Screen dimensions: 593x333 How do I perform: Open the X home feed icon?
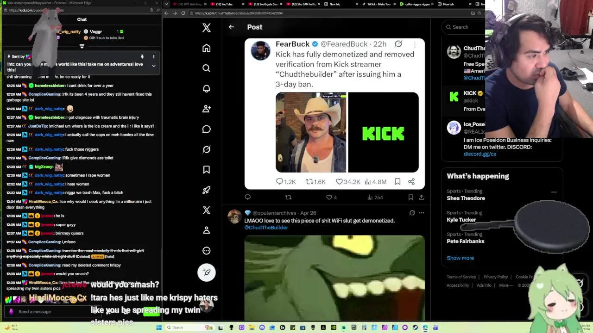(x=207, y=48)
